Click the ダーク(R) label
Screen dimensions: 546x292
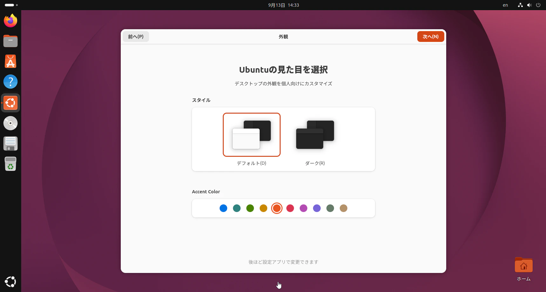(315, 163)
